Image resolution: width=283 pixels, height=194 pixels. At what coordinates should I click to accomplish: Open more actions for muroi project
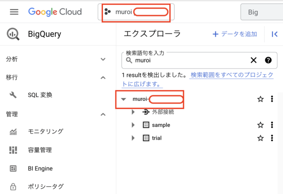coord(272,99)
